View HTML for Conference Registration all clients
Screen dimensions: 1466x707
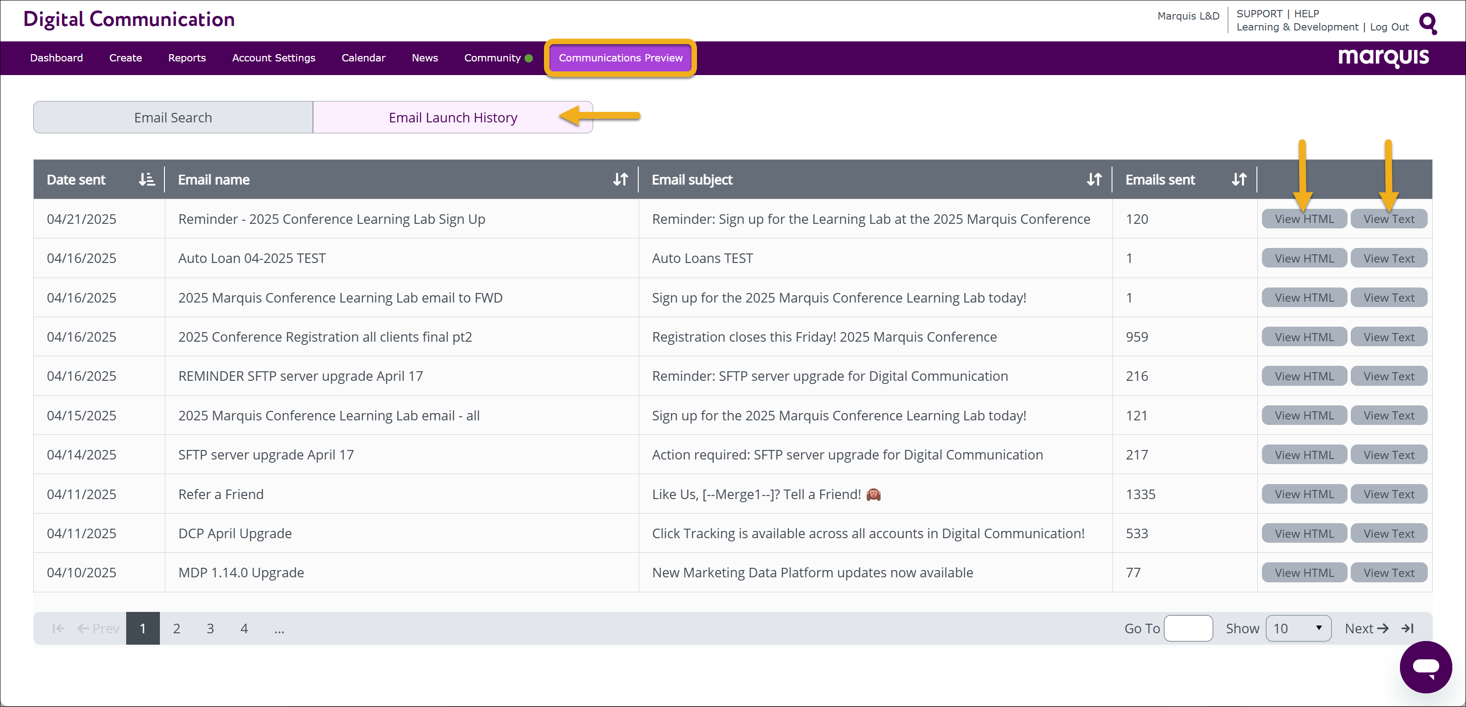(x=1304, y=337)
